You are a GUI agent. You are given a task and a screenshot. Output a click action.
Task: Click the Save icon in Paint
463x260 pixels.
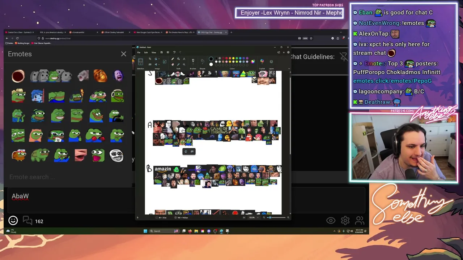(161, 52)
